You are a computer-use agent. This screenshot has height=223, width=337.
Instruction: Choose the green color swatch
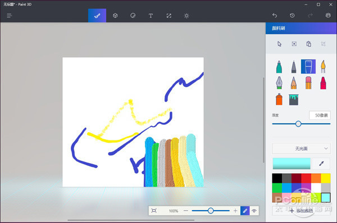[x=277, y=188]
